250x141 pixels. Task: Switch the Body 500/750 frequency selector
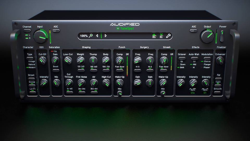click(x=106, y=70)
